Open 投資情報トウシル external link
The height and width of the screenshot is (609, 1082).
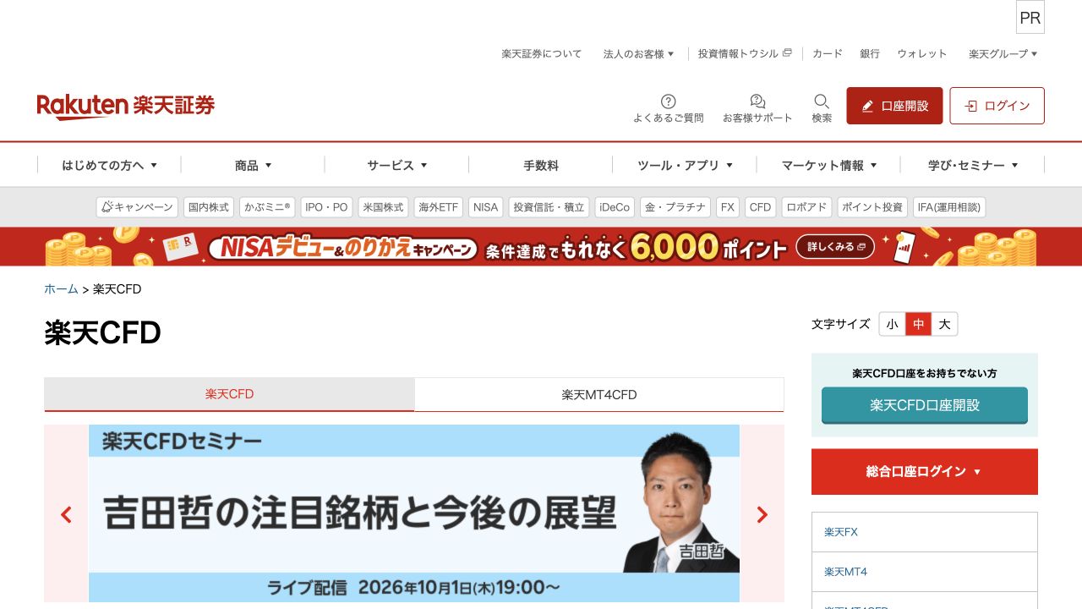[745, 53]
